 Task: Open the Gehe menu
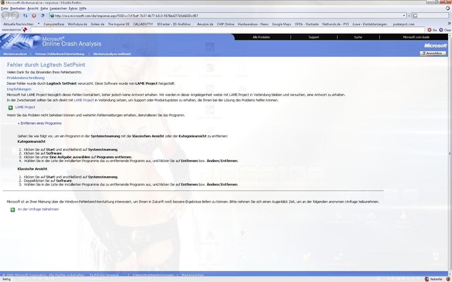tap(44, 8)
